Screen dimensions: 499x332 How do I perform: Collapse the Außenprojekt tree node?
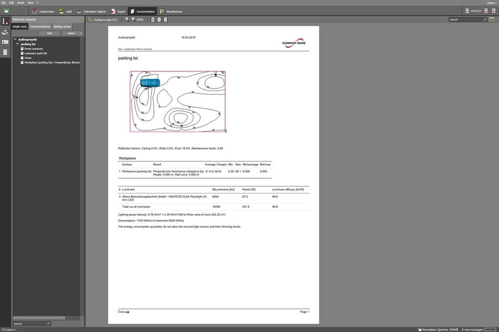pos(14,39)
